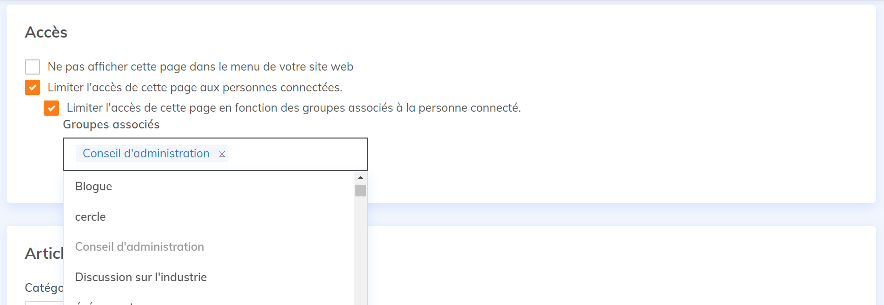Uncheck limit access by associated groups checkbox
Screen dimensions: 884x305
tap(51, 108)
